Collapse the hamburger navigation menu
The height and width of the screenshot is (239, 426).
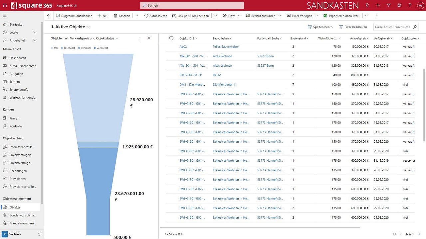pos(5,16)
